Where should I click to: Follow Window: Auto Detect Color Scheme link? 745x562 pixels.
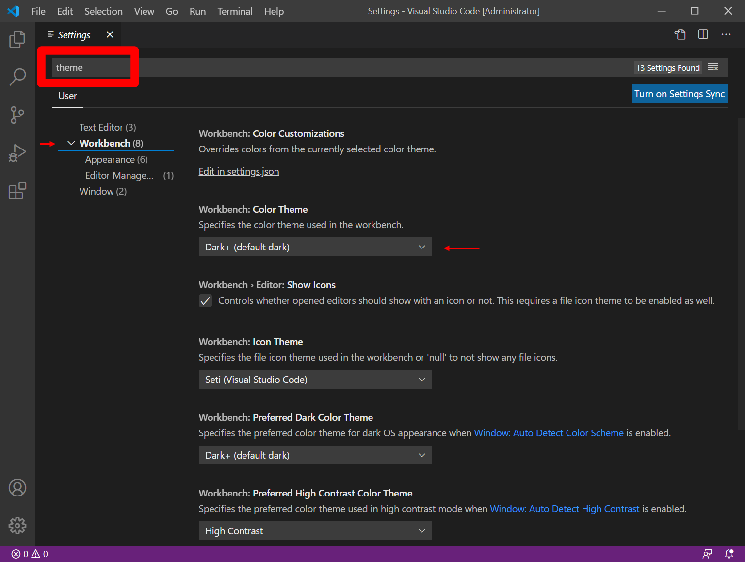(549, 433)
